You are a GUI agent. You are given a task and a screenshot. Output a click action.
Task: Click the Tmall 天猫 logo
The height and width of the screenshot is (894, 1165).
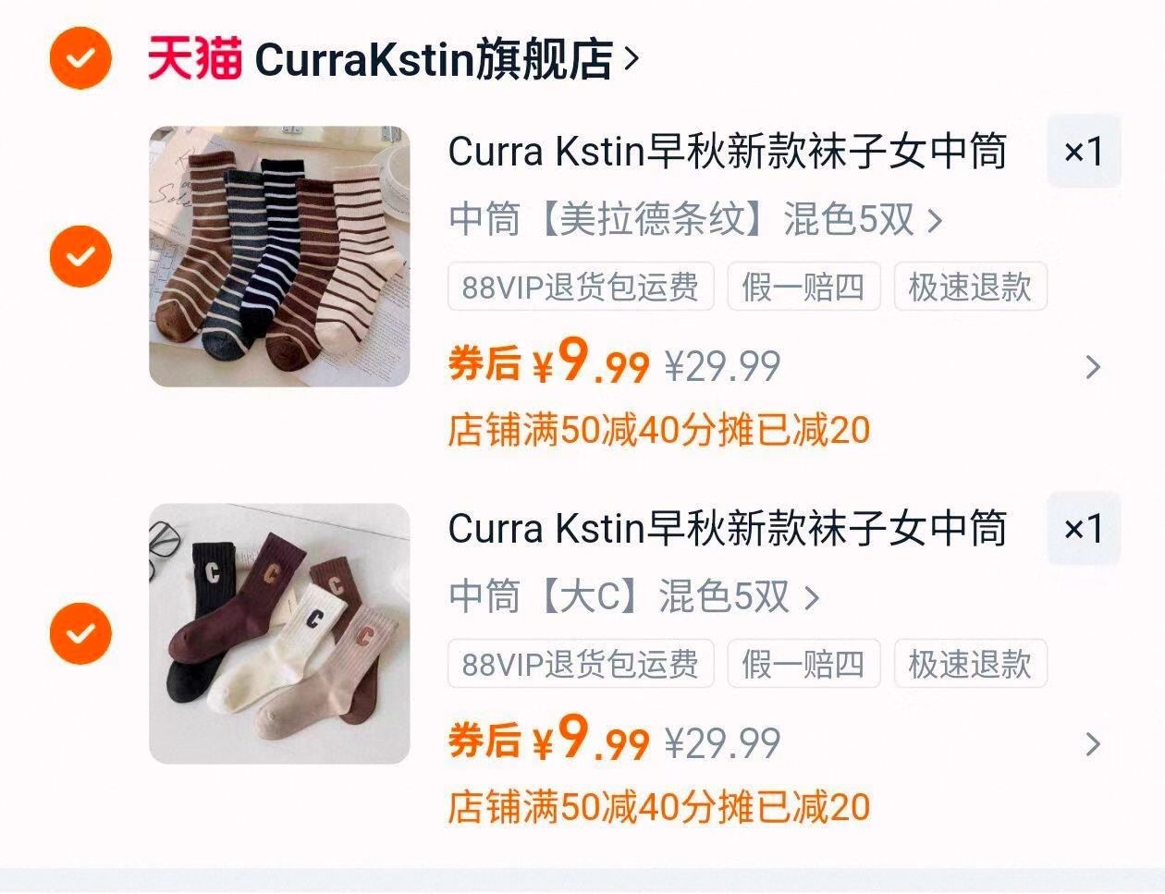[x=195, y=58]
